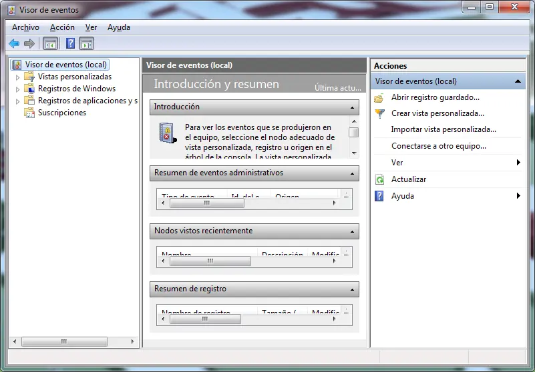Expand the Vistas personalizadas tree node
The width and height of the screenshot is (535, 372).
coord(18,77)
